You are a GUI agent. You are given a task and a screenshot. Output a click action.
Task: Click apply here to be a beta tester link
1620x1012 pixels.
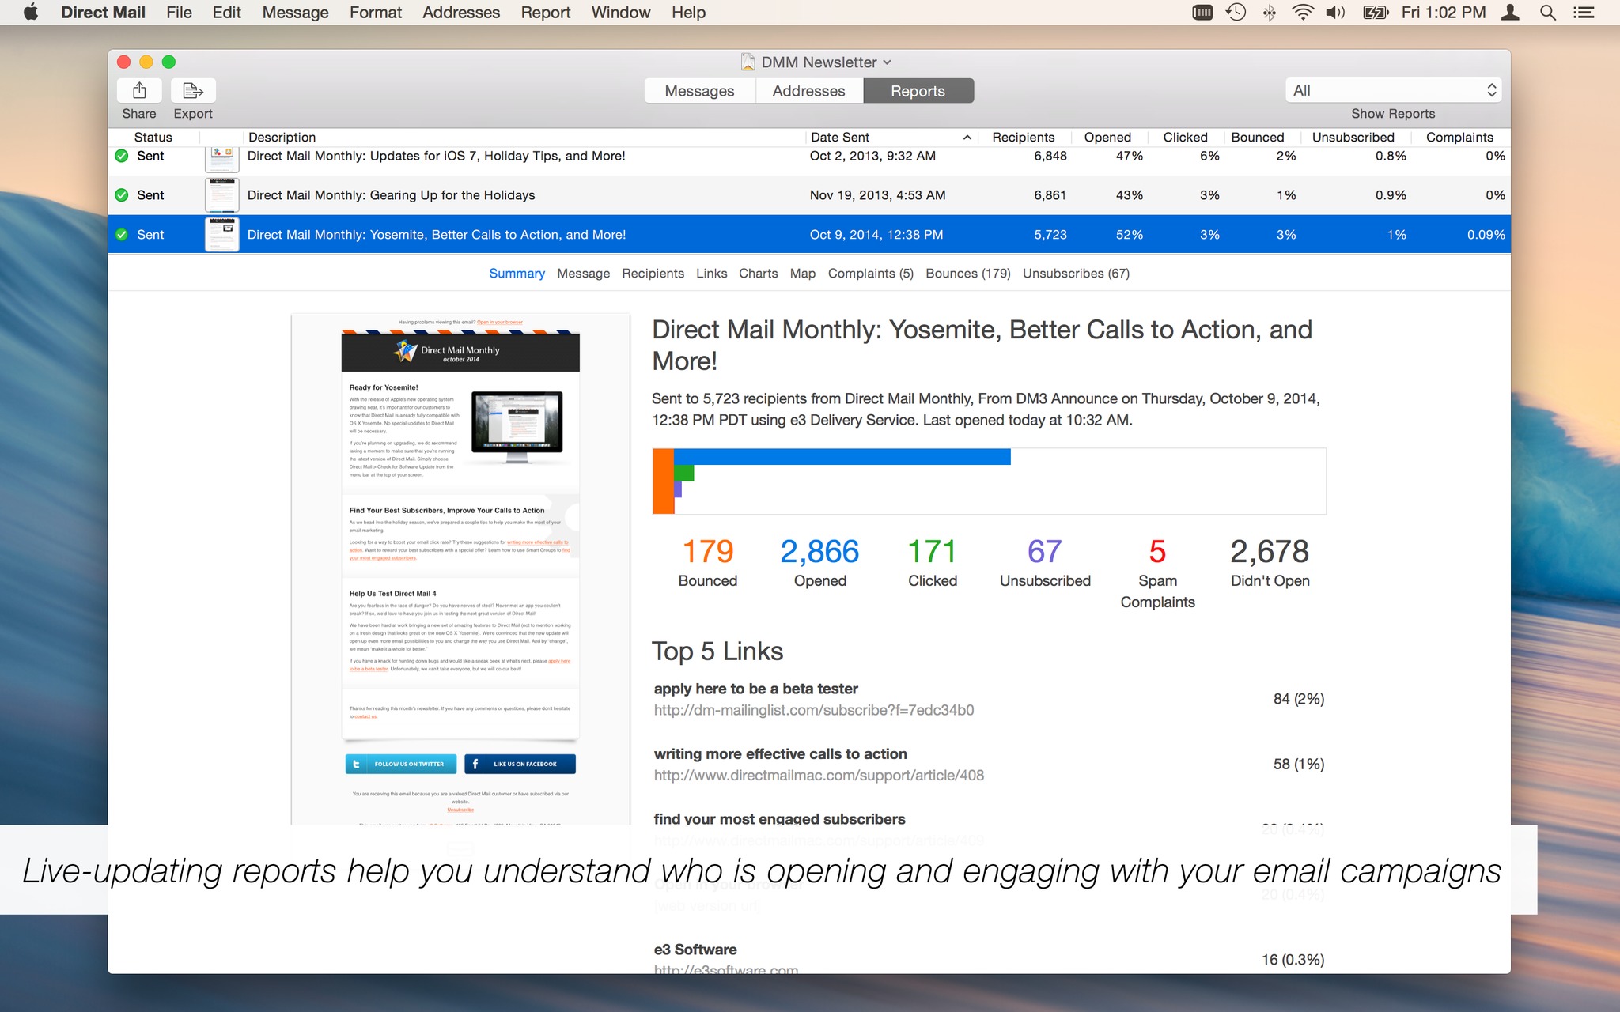755,687
